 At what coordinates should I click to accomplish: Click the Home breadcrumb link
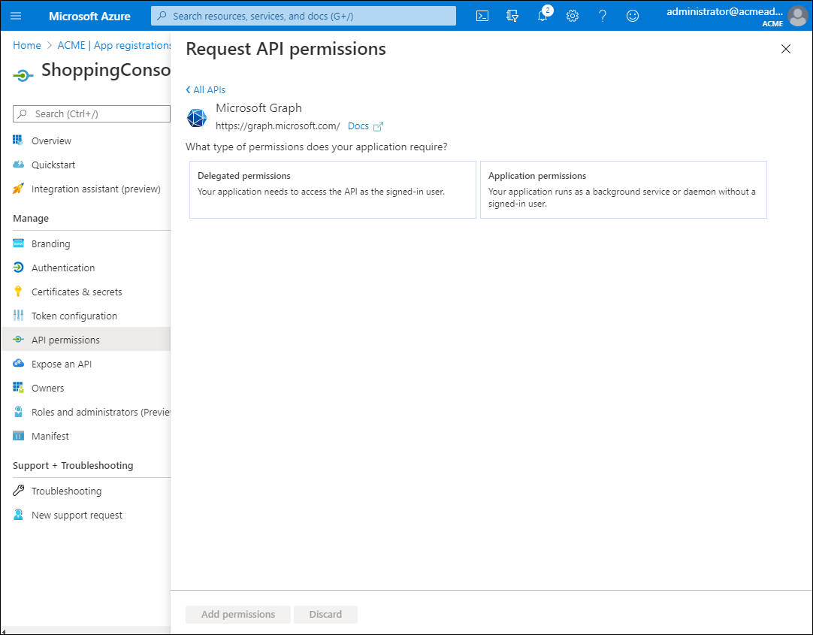coord(27,45)
